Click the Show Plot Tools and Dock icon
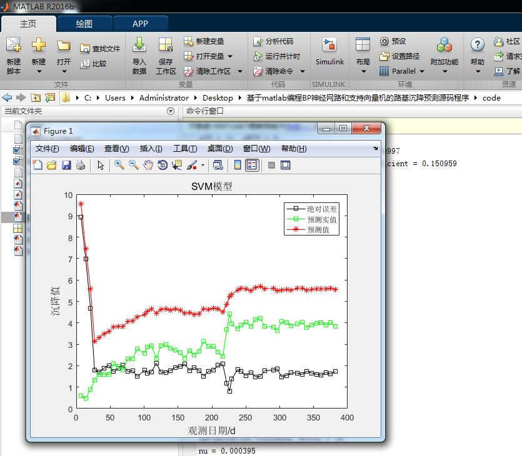 pos(286,165)
